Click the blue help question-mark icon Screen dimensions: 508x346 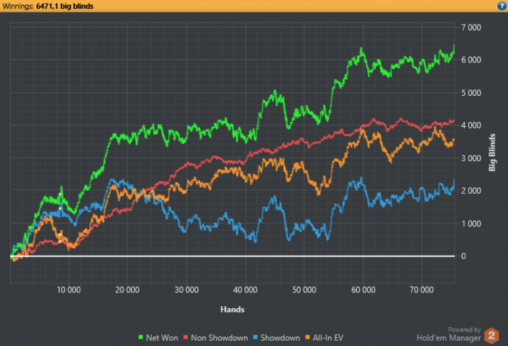point(502,6)
